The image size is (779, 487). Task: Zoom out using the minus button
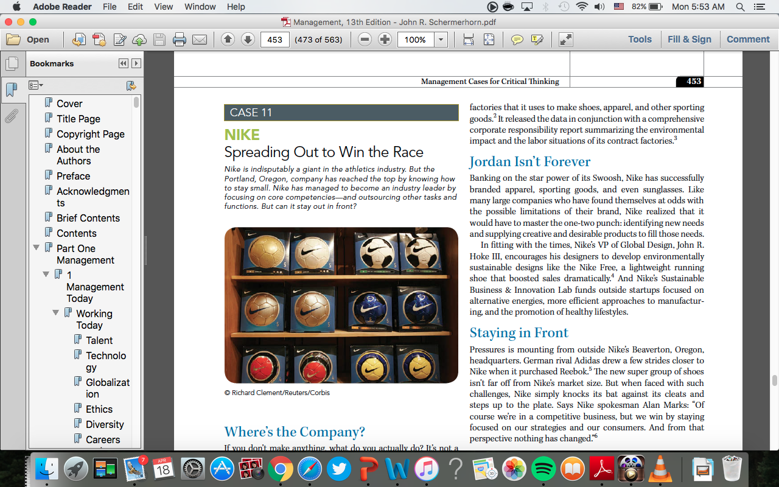[365, 40]
